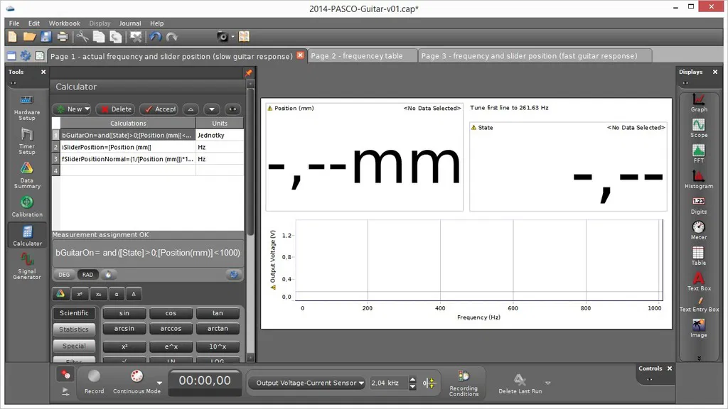728x409 pixels.
Task: Click the cut scissors icon
Action: pos(82,37)
